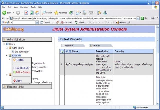Click the ProxyJiplet tree entry
The height and width of the screenshot is (110, 160).
(37, 71)
